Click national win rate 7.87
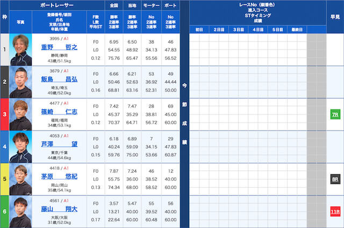 (x=114, y=171)
